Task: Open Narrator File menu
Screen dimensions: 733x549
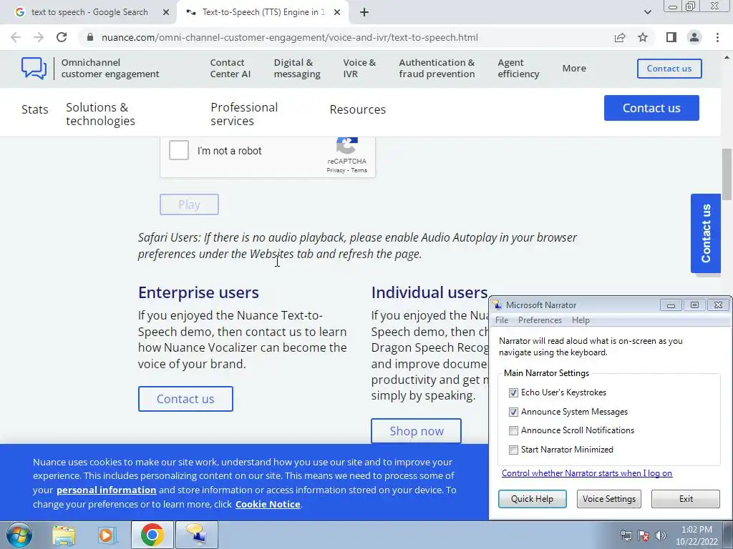Action: pos(502,320)
